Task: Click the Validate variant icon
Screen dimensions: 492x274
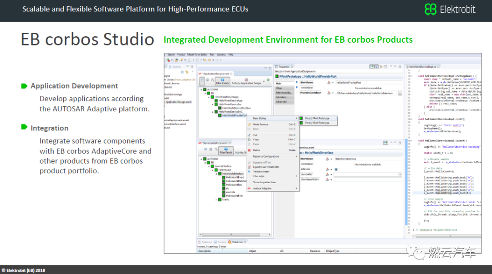Action: click(250, 172)
